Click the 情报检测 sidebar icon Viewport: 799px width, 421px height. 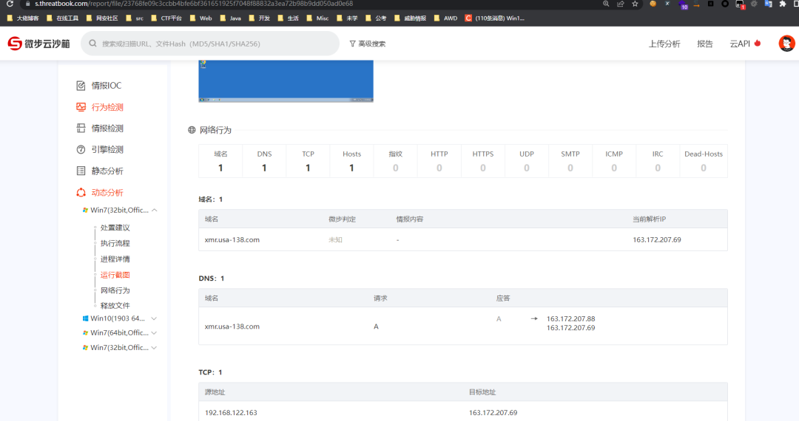[81, 128]
